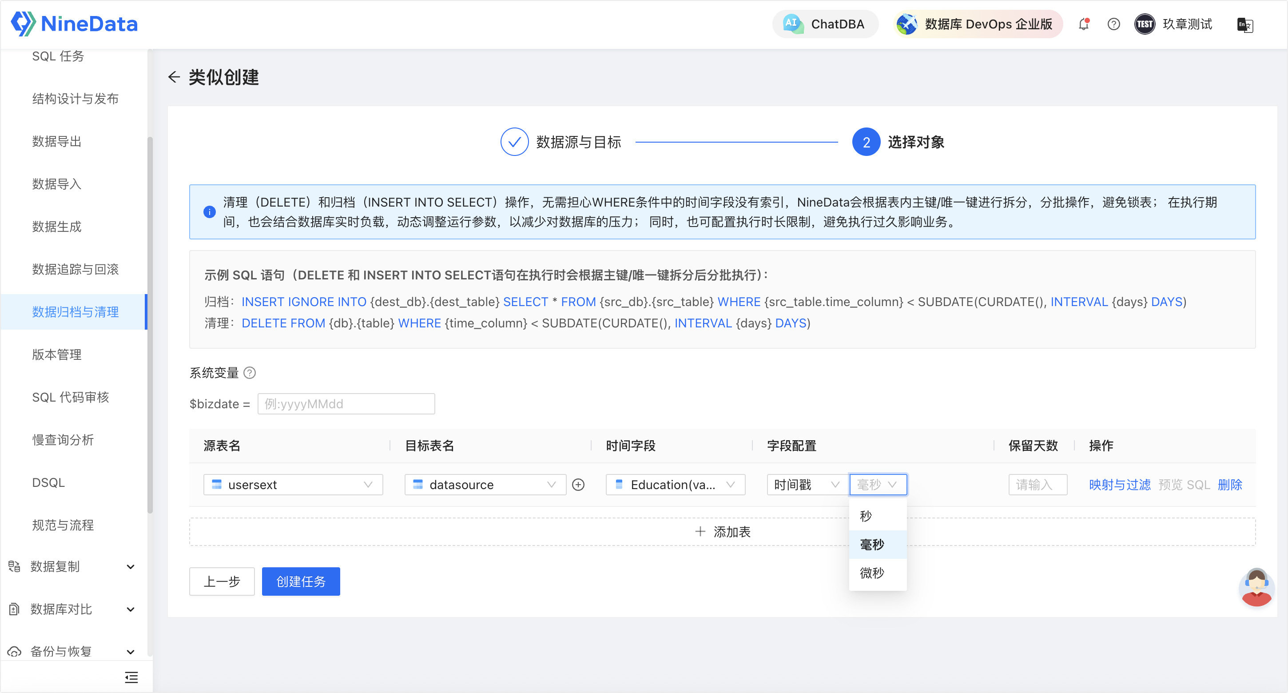
Task: Click the step 2 选择对象 circle
Action: (x=866, y=142)
